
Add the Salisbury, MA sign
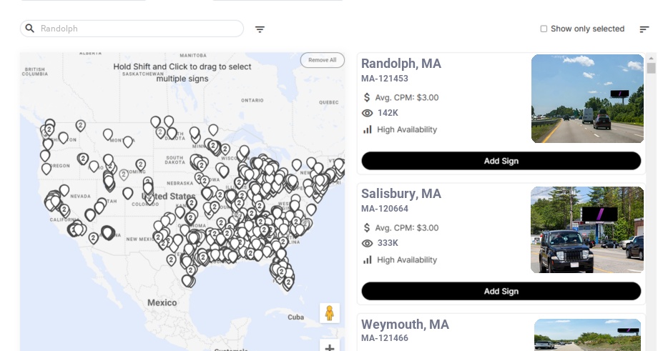point(501,291)
